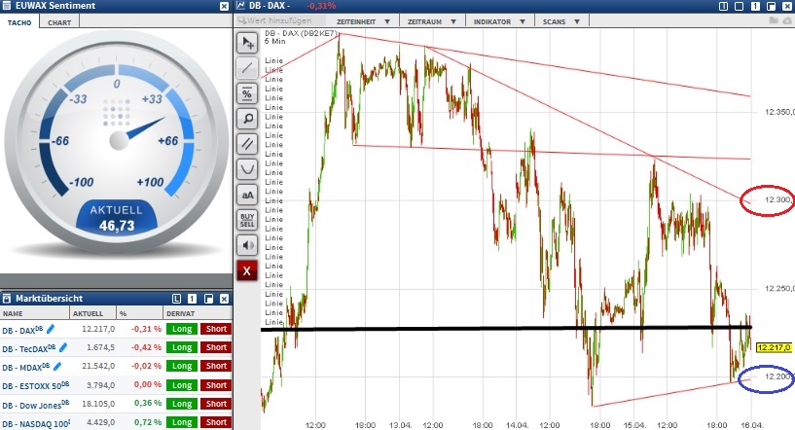Click Long for DB - TecDAX
This screenshot has width=795, height=430.
coord(182,347)
